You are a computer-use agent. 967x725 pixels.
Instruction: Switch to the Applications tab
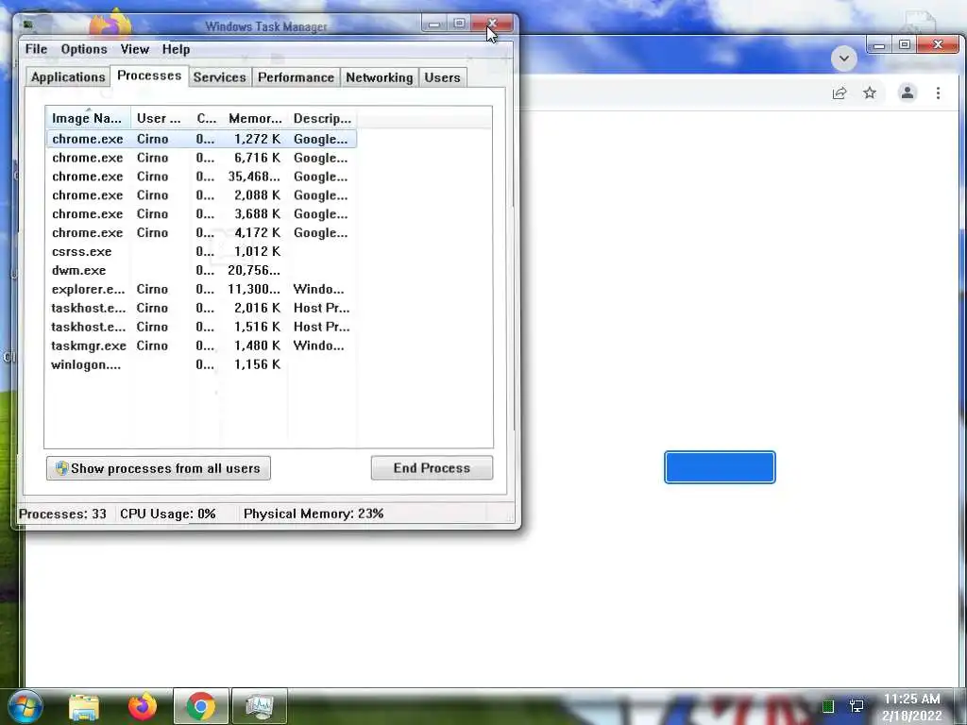click(x=68, y=77)
